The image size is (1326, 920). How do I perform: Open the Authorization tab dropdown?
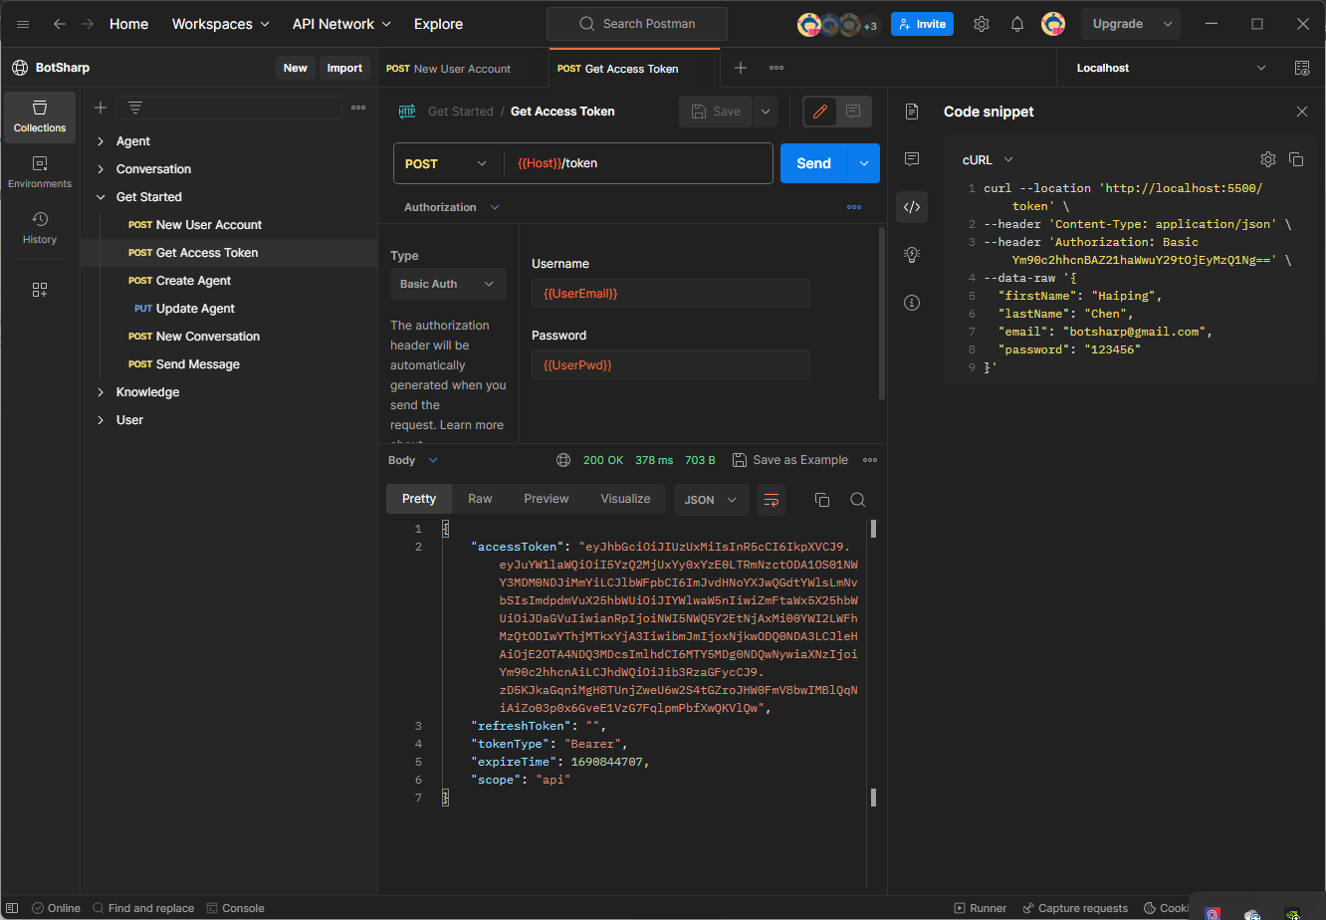[x=452, y=207]
